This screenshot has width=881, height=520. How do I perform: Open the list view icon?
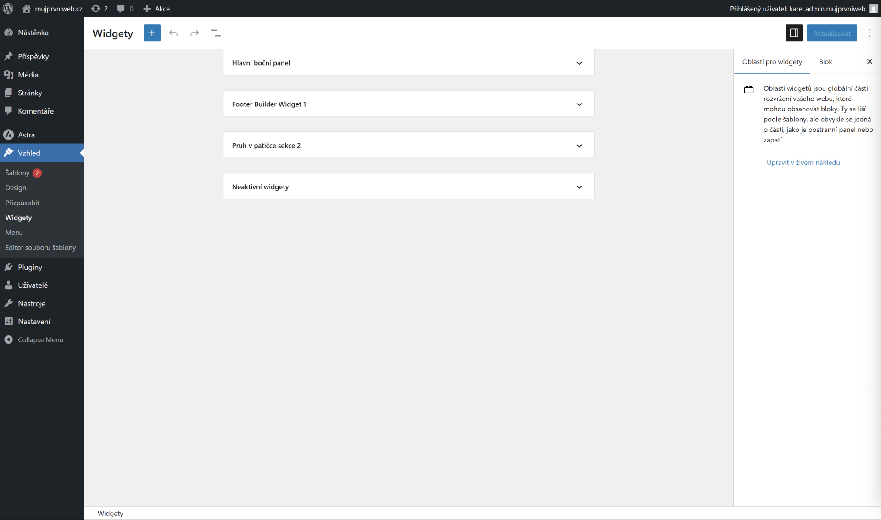click(x=216, y=33)
